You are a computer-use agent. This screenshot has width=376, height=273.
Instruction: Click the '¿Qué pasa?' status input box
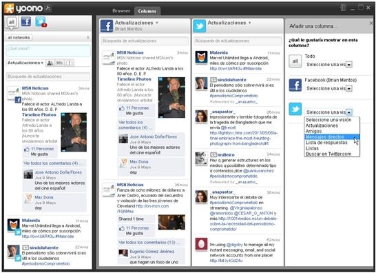[48, 50]
